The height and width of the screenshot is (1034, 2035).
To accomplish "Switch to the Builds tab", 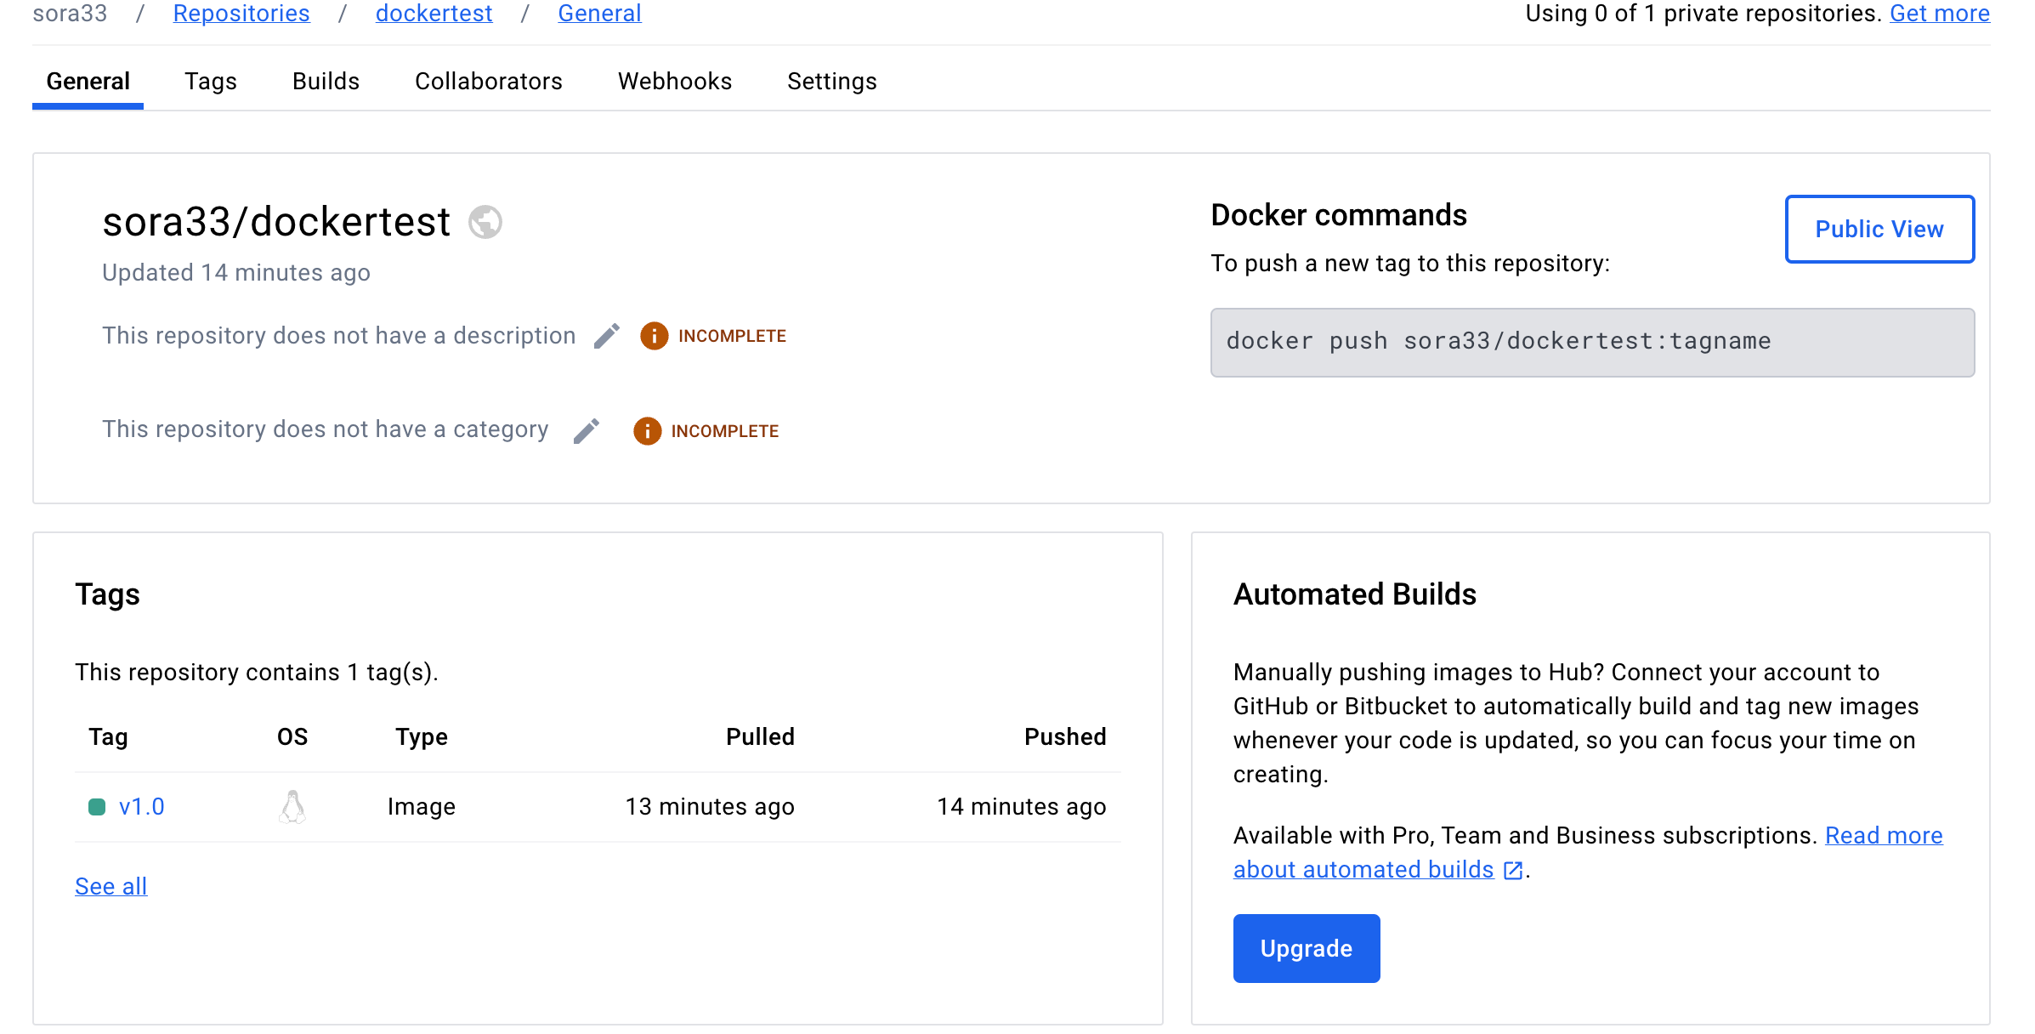I will click(x=326, y=82).
